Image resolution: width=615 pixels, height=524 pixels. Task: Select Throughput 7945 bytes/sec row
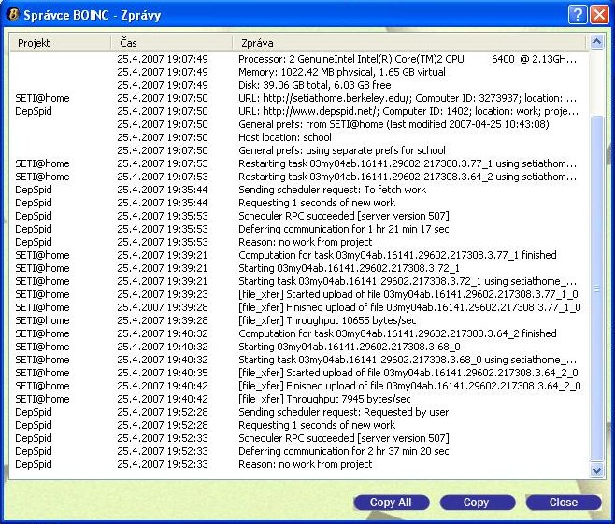(x=298, y=399)
